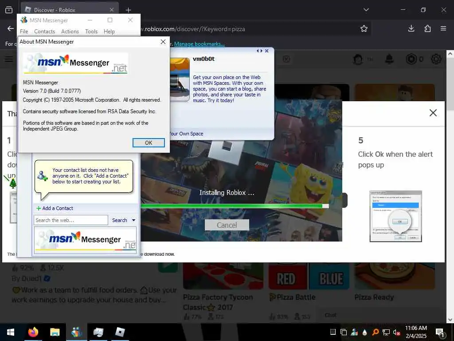Close the Roblox download instructions overlay
This screenshot has height=341, width=454.
pyautogui.click(x=433, y=113)
